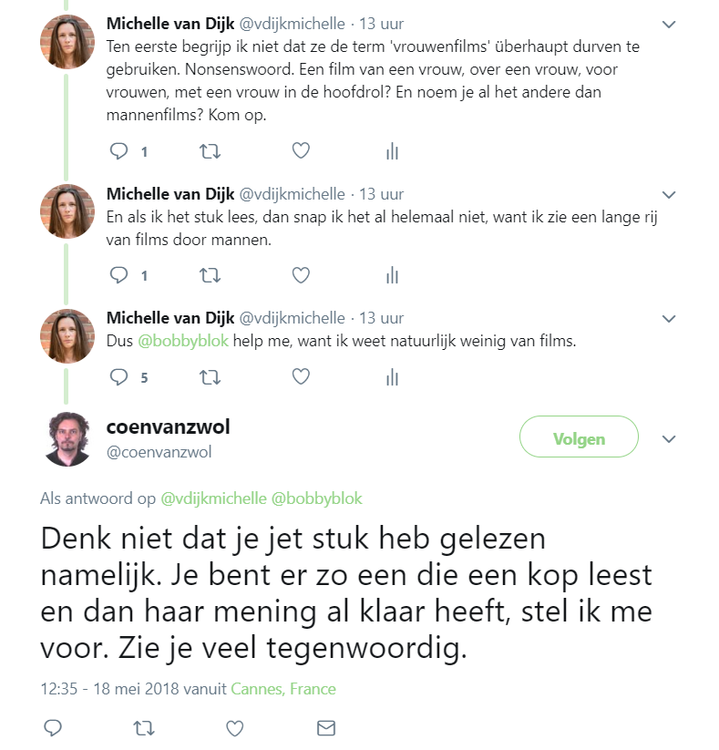Like the '@bobbyblok help me' tweet
Screen dimensions: 719x750
301,376
